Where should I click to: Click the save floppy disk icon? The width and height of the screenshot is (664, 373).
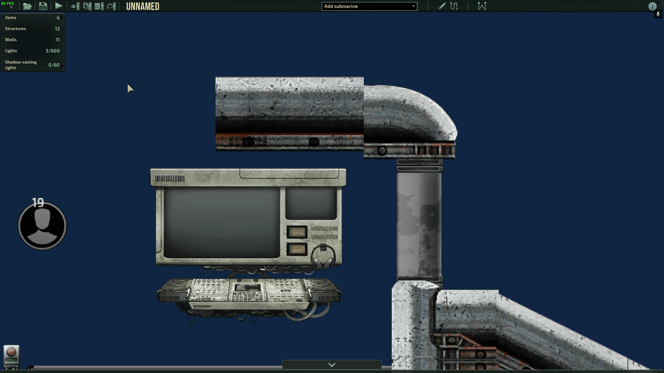(x=43, y=6)
